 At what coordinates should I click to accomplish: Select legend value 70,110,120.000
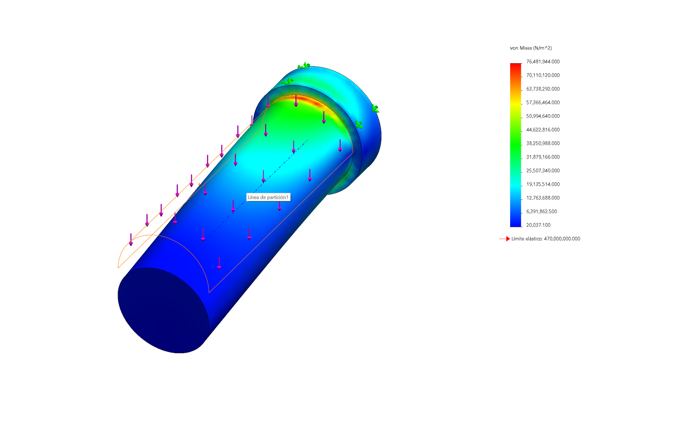[543, 75]
